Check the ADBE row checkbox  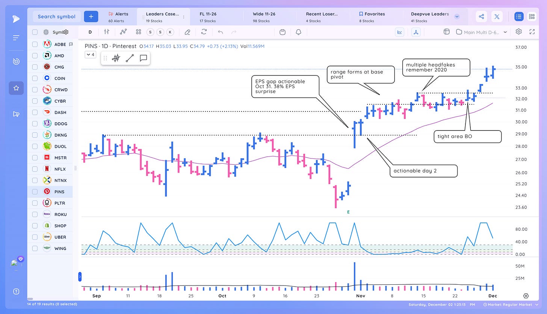[35, 44]
